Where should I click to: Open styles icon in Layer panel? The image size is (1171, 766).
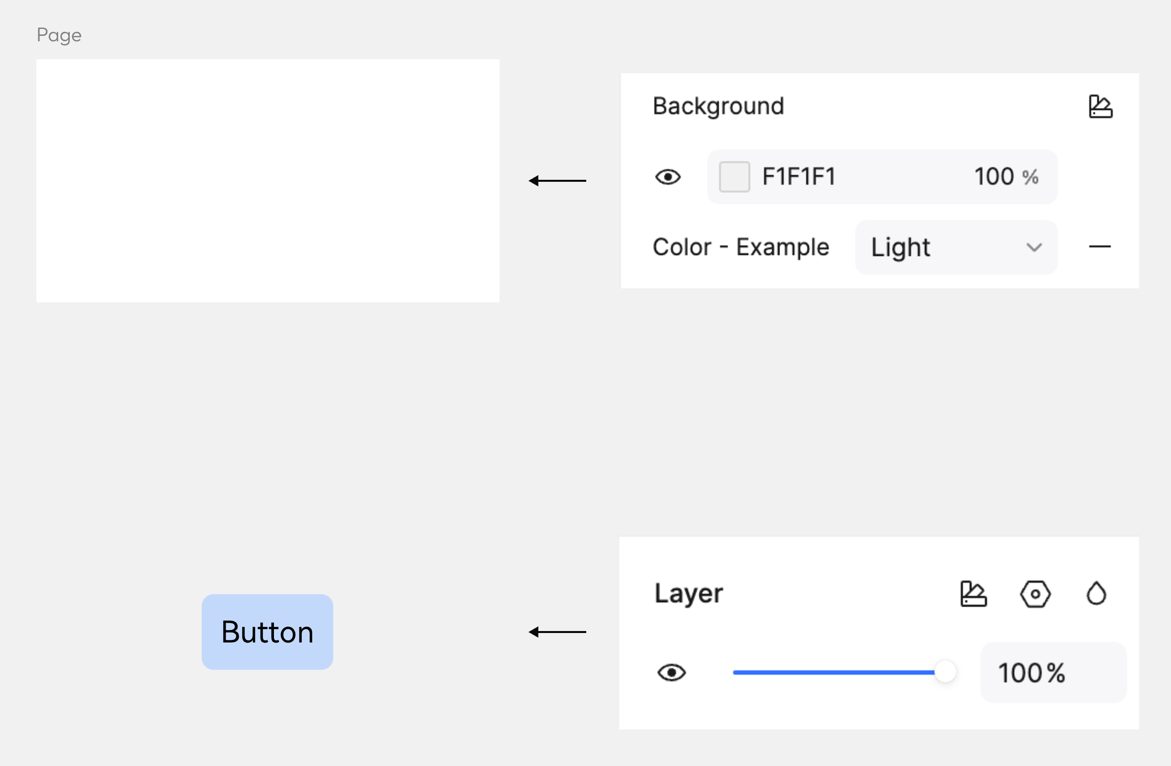tap(973, 594)
